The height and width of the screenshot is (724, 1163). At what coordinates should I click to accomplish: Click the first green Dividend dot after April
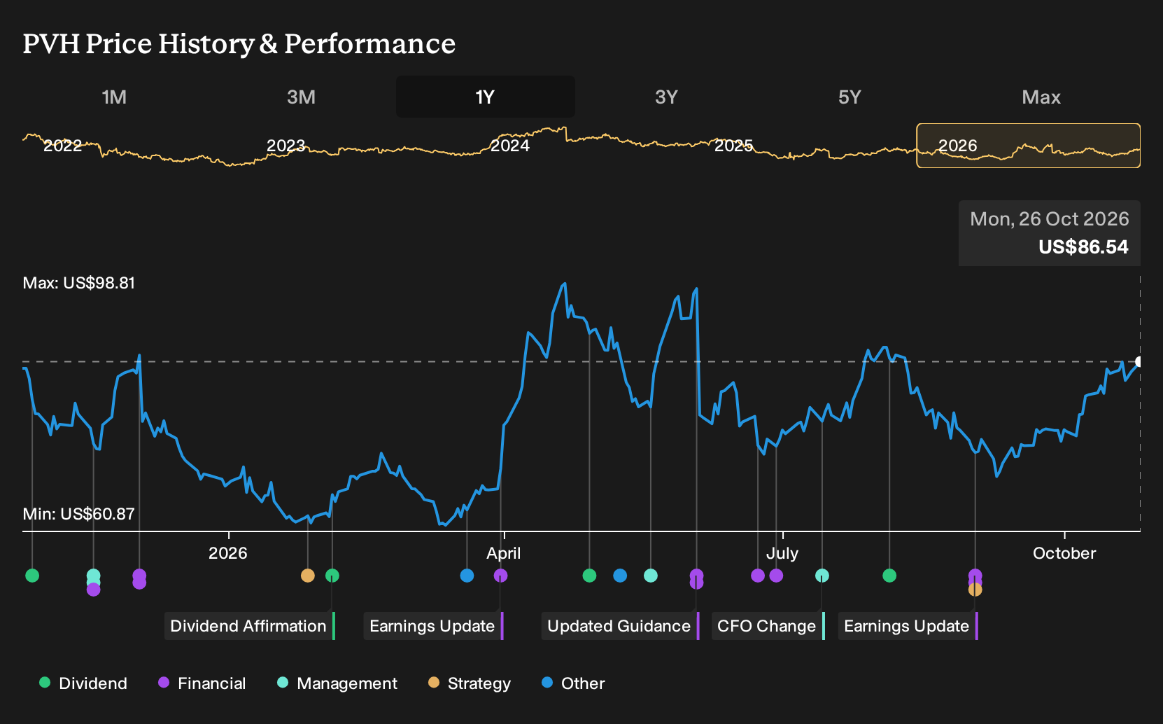(590, 576)
